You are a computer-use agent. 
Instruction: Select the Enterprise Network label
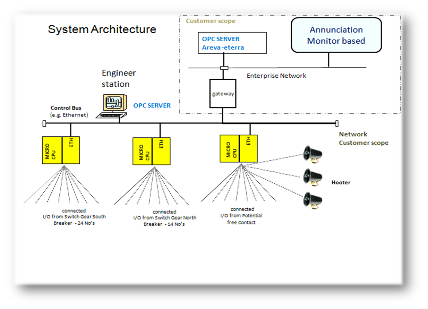coord(276,76)
